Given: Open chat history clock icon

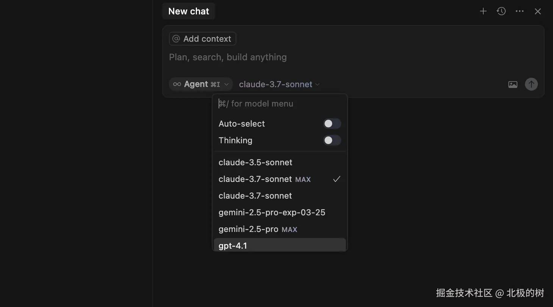Looking at the screenshot, I should 501,11.
